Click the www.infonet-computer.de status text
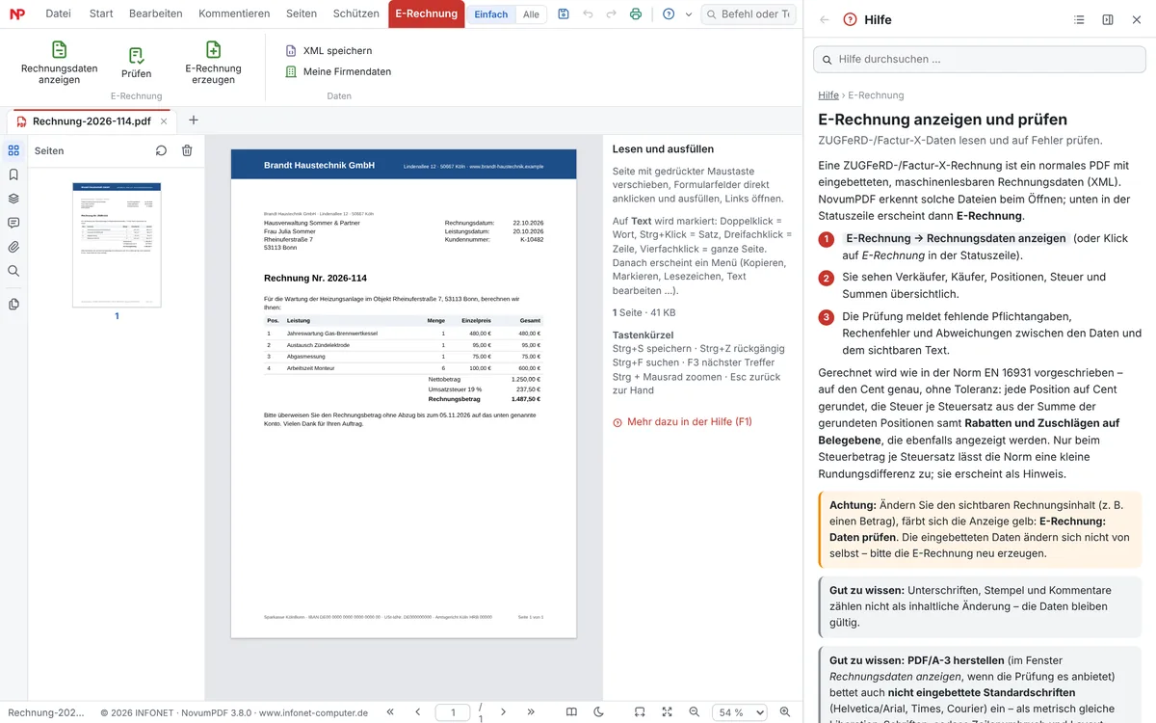The height and width of the screenshot is (723, 1156). (313, 713)
